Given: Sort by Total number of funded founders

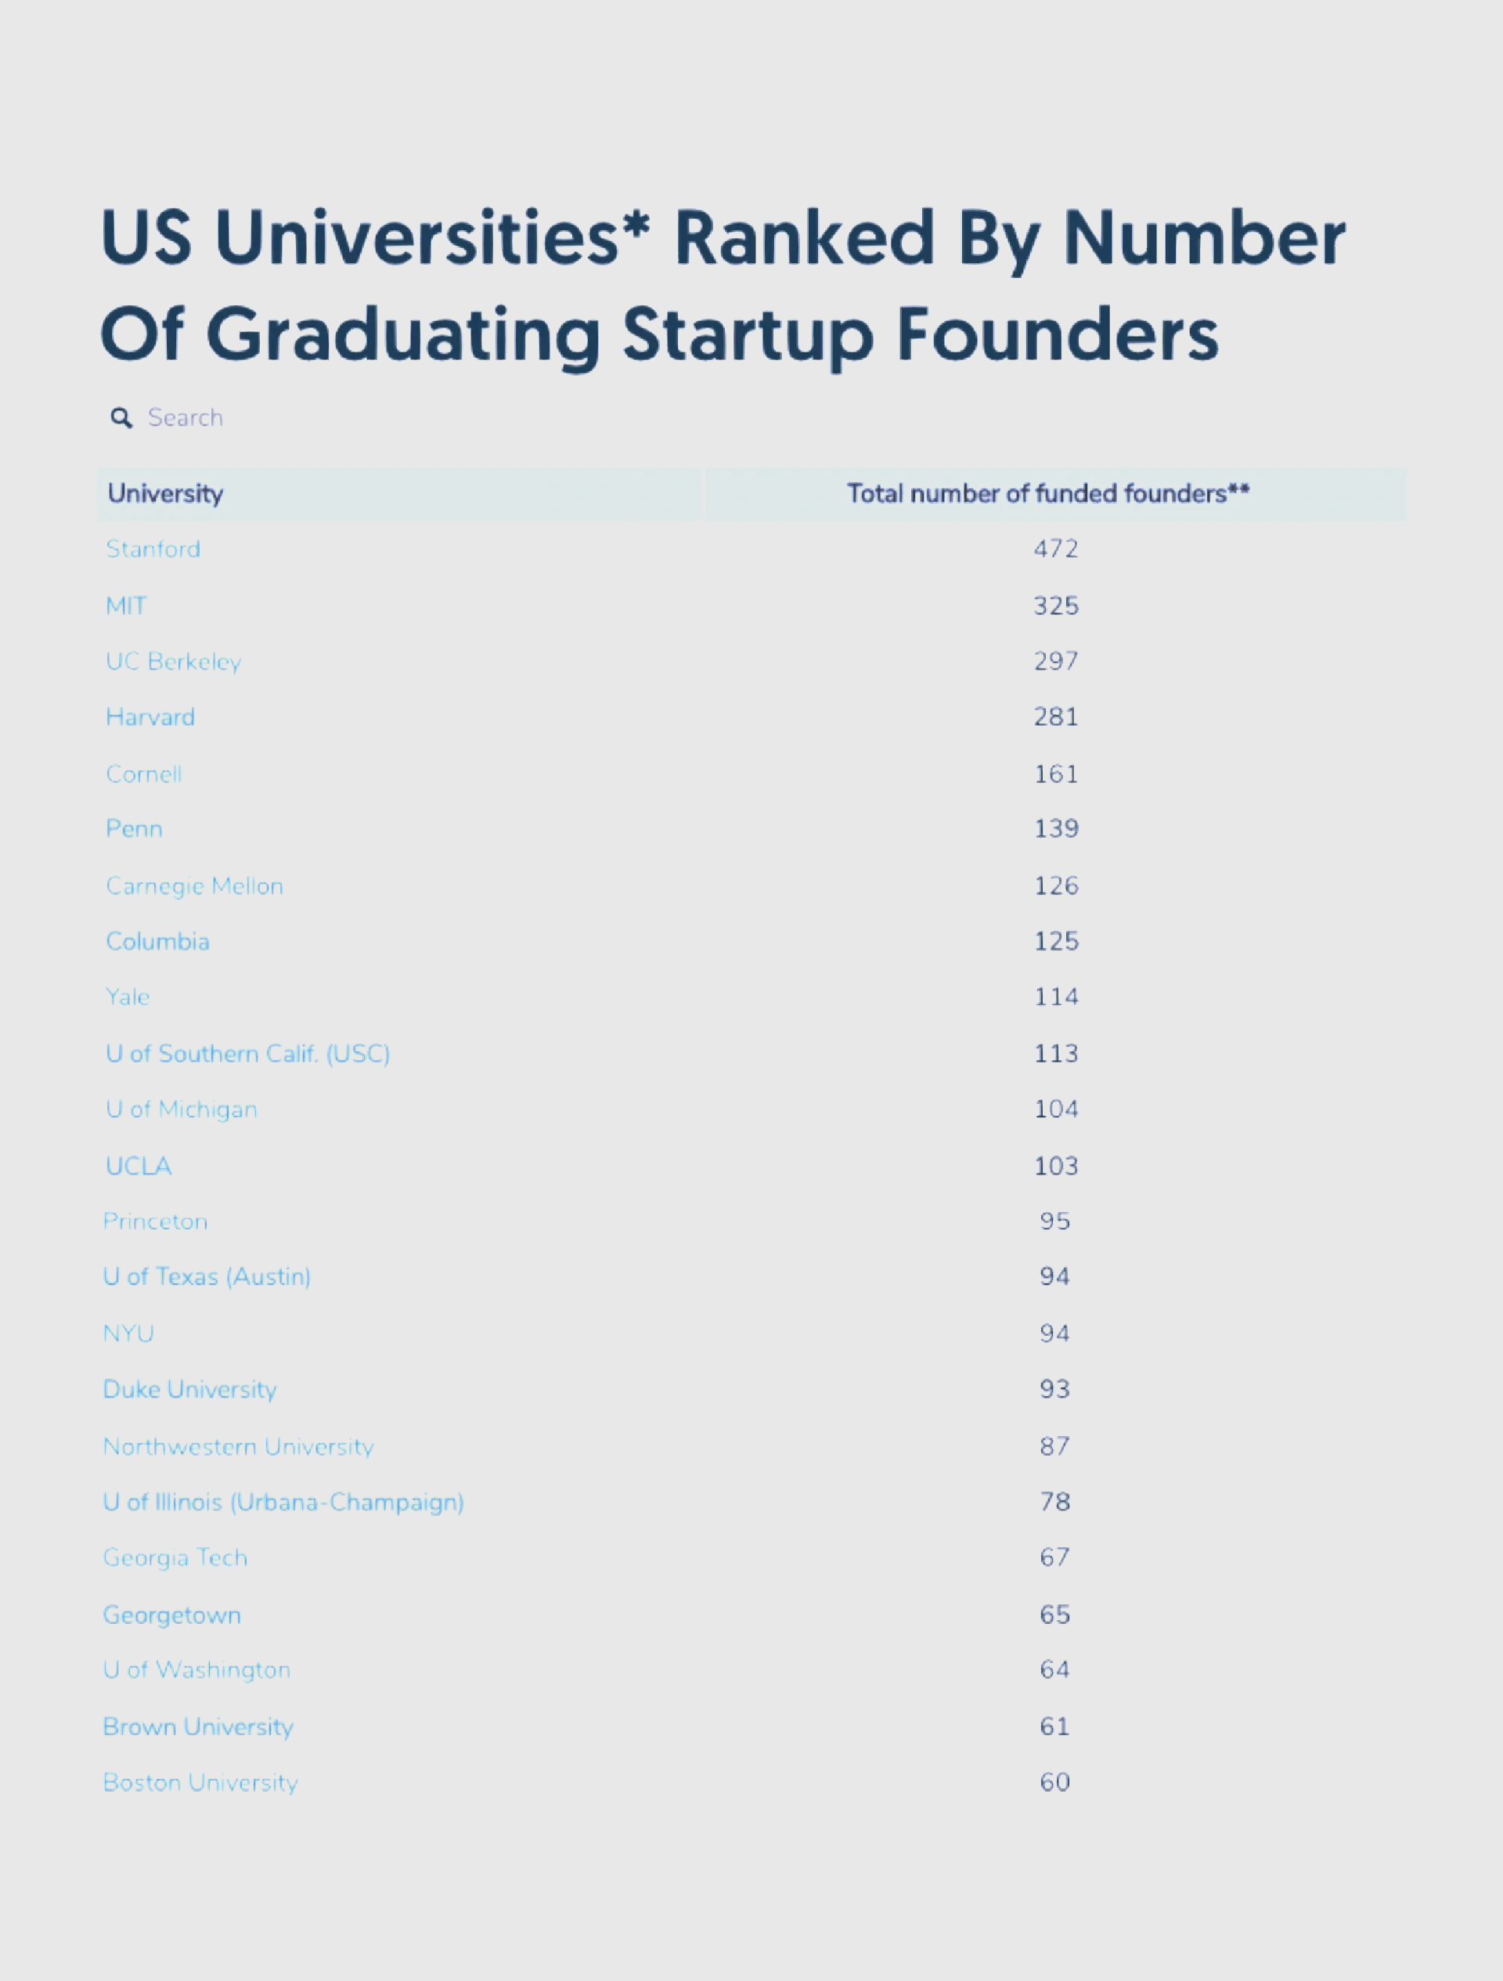Looking at the screenshot, I should tap(1047, 493).
